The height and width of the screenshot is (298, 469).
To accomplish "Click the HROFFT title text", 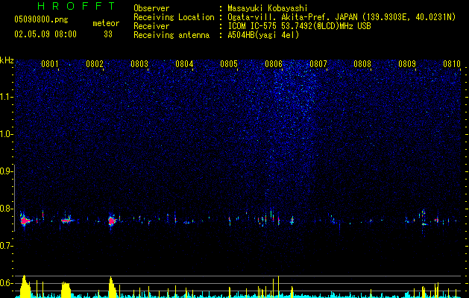I will tap(77, 6).
